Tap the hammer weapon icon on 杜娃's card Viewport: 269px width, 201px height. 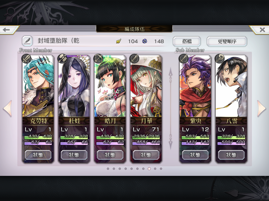(x=62, y=58)
